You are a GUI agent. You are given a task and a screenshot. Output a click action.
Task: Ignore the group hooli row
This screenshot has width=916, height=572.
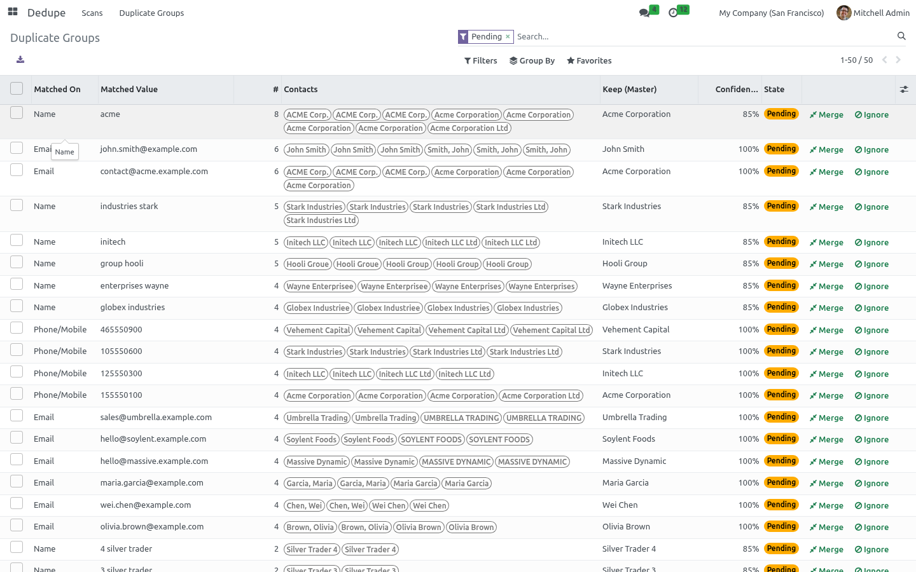tap(871, 264)
